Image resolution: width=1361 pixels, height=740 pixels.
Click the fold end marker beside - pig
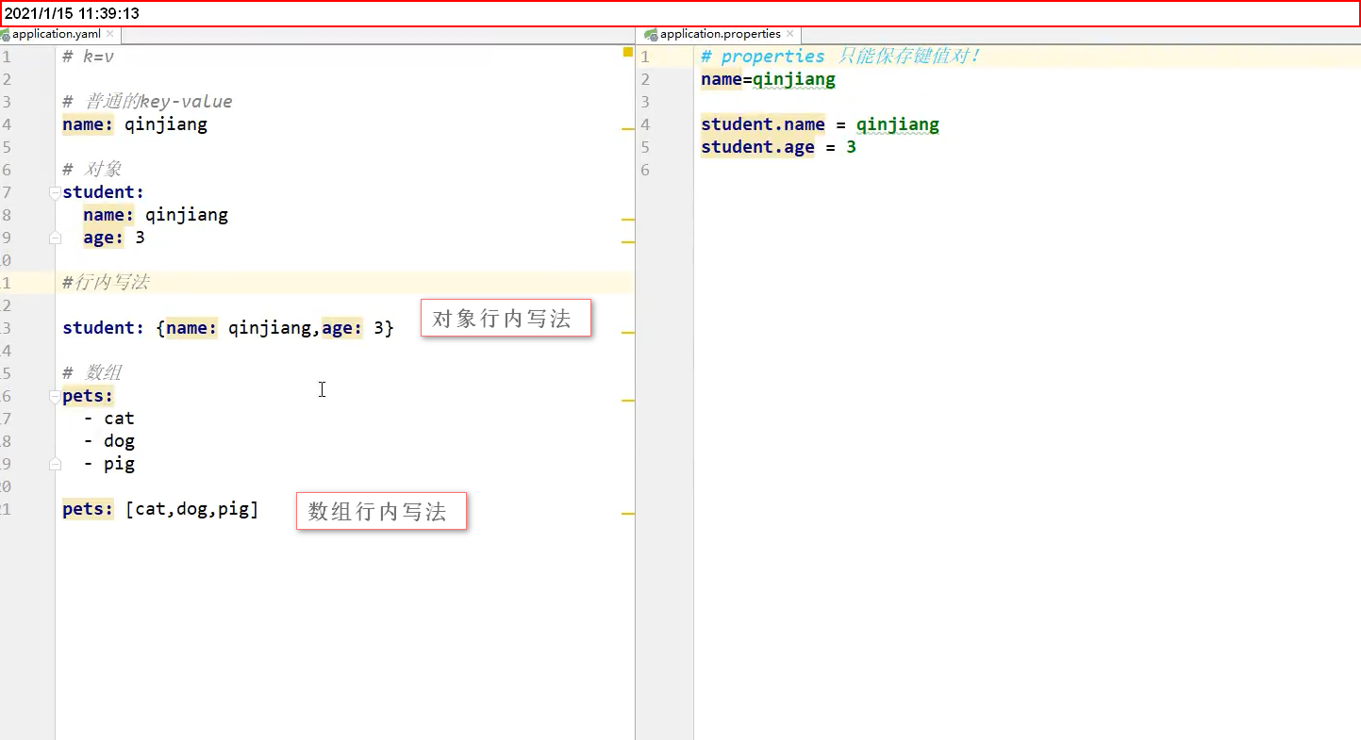tap(56, 465)
